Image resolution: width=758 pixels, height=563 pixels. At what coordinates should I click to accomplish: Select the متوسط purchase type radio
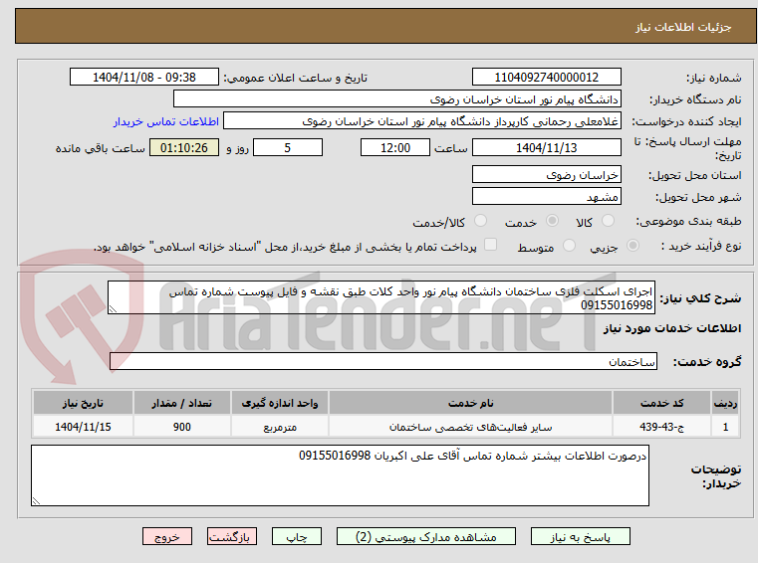coord(570,246)
